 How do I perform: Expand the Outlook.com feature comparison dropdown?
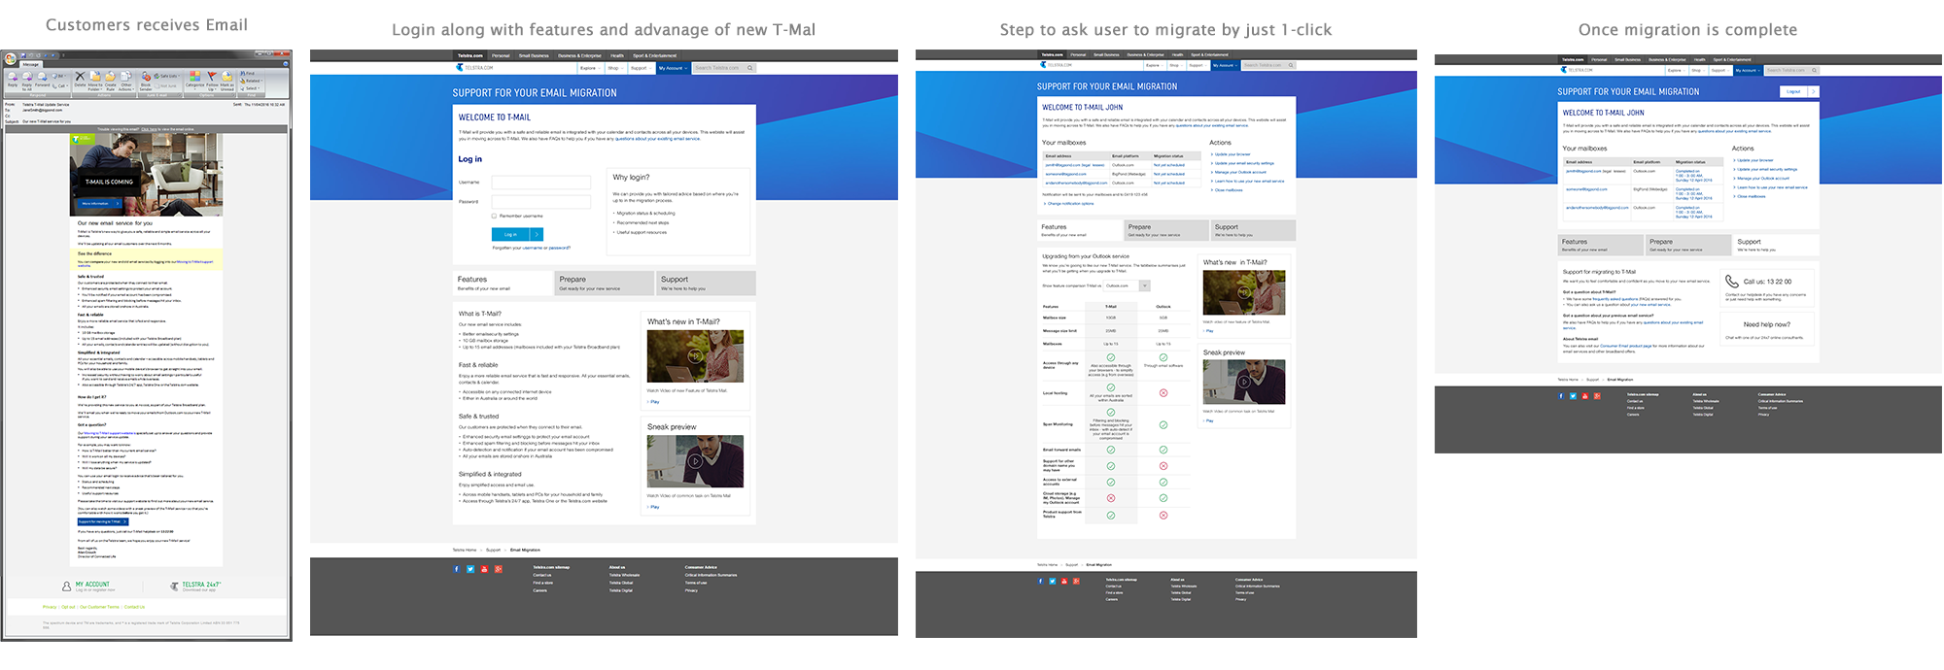(1144, 285)
